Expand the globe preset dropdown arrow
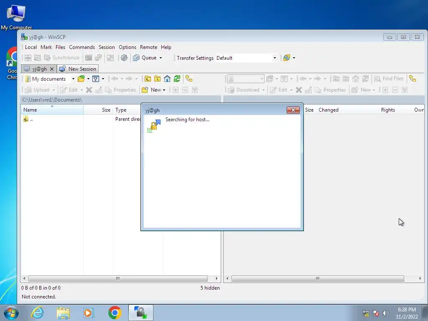This screenshot has width=428, height=321. (294, 58)
